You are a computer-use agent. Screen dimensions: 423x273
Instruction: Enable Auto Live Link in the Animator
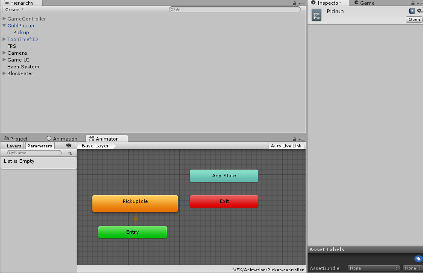coord(287,146)
